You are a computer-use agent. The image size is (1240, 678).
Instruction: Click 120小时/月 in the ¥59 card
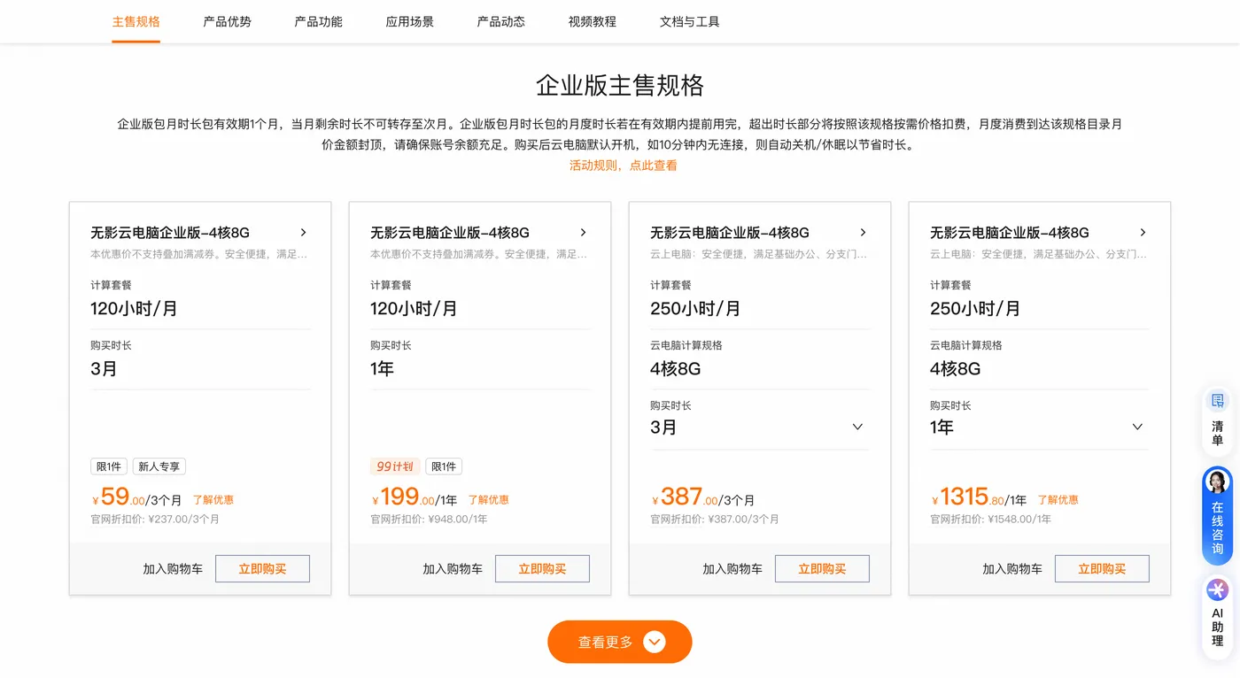[x=134, y=309]
